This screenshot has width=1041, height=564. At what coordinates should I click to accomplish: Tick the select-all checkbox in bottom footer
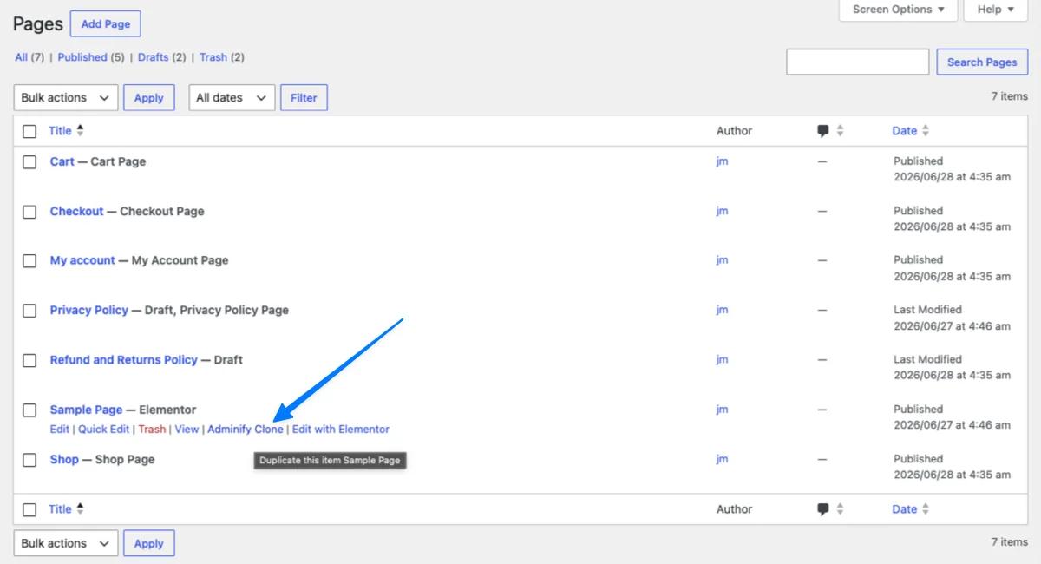coord(29,509)
